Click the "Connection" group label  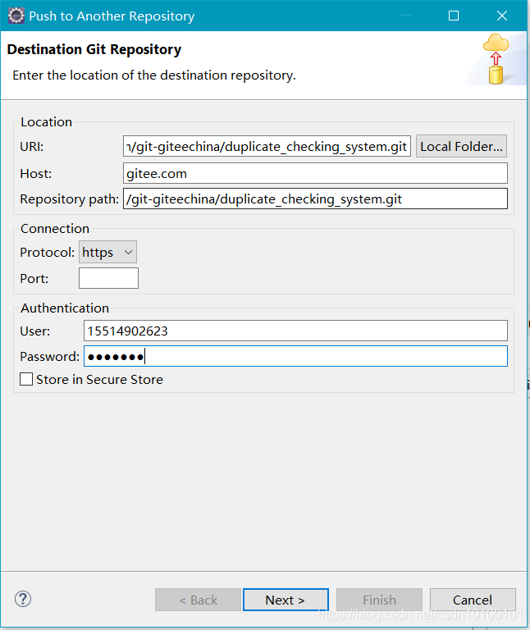55,228
